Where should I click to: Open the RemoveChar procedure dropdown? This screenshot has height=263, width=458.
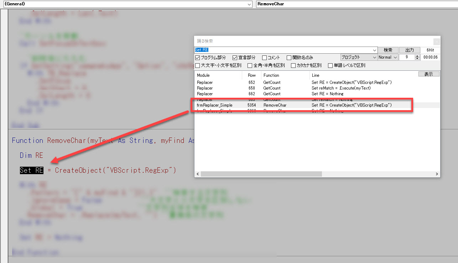[356, 4]
